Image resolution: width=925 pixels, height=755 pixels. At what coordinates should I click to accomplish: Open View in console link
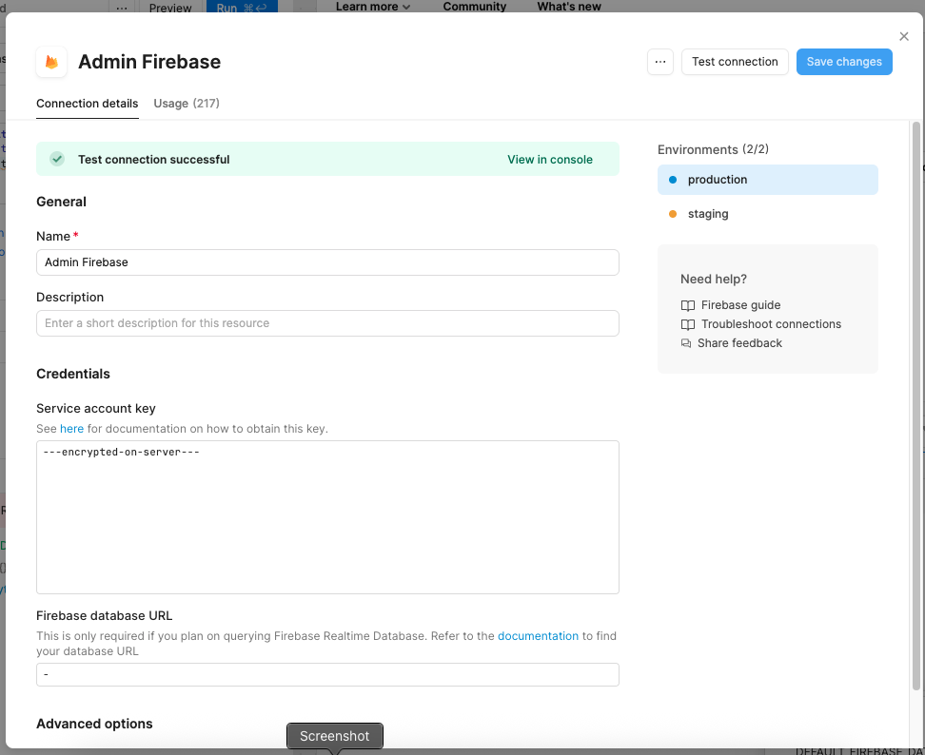coord(550,160)
